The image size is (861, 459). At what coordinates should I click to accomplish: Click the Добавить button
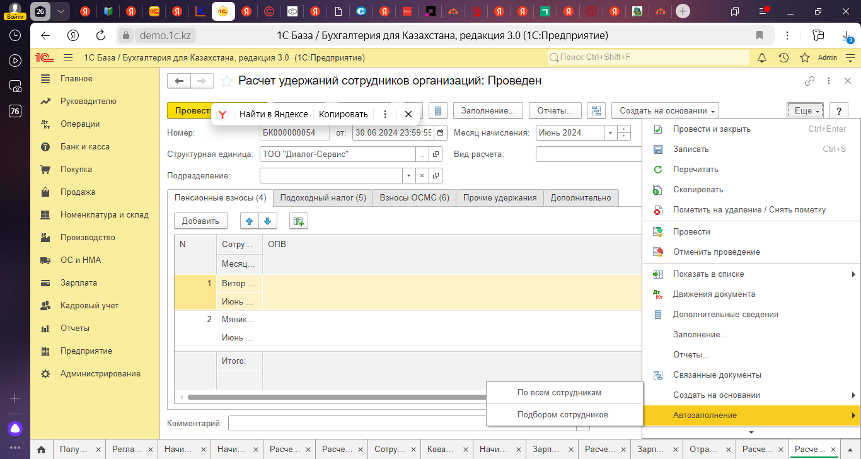click(200, 221)
